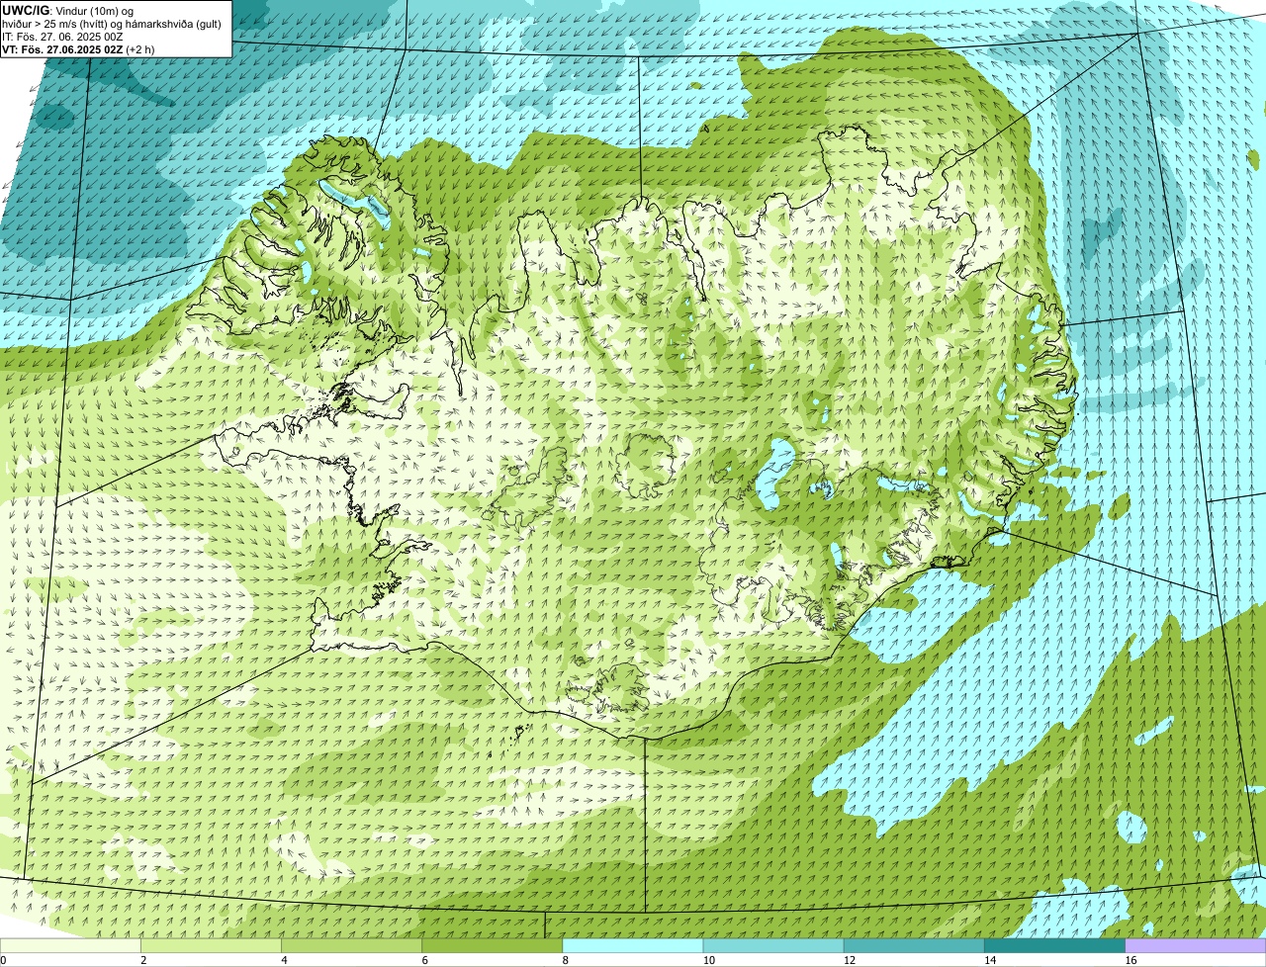Select the 10–12 m/s turquoise color swatch
This screenshot has height=967, width=1266.
(x=774, y=945)
